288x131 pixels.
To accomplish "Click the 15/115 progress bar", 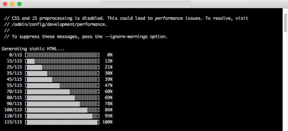I will (62, 61).
